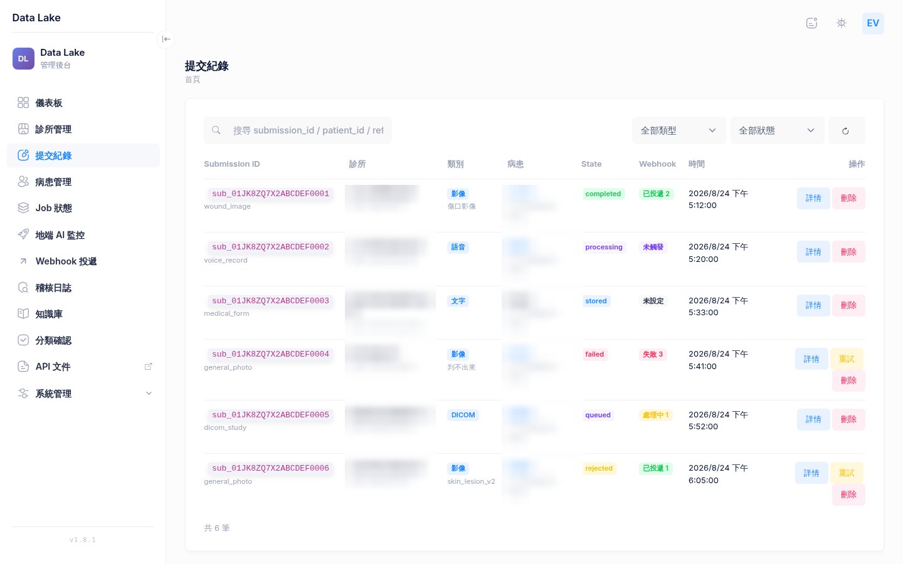The image size is (903, 564).
Task: Open 詳情 for submission ending 0003
Action: pyautogui.click(x=813, y=305)
